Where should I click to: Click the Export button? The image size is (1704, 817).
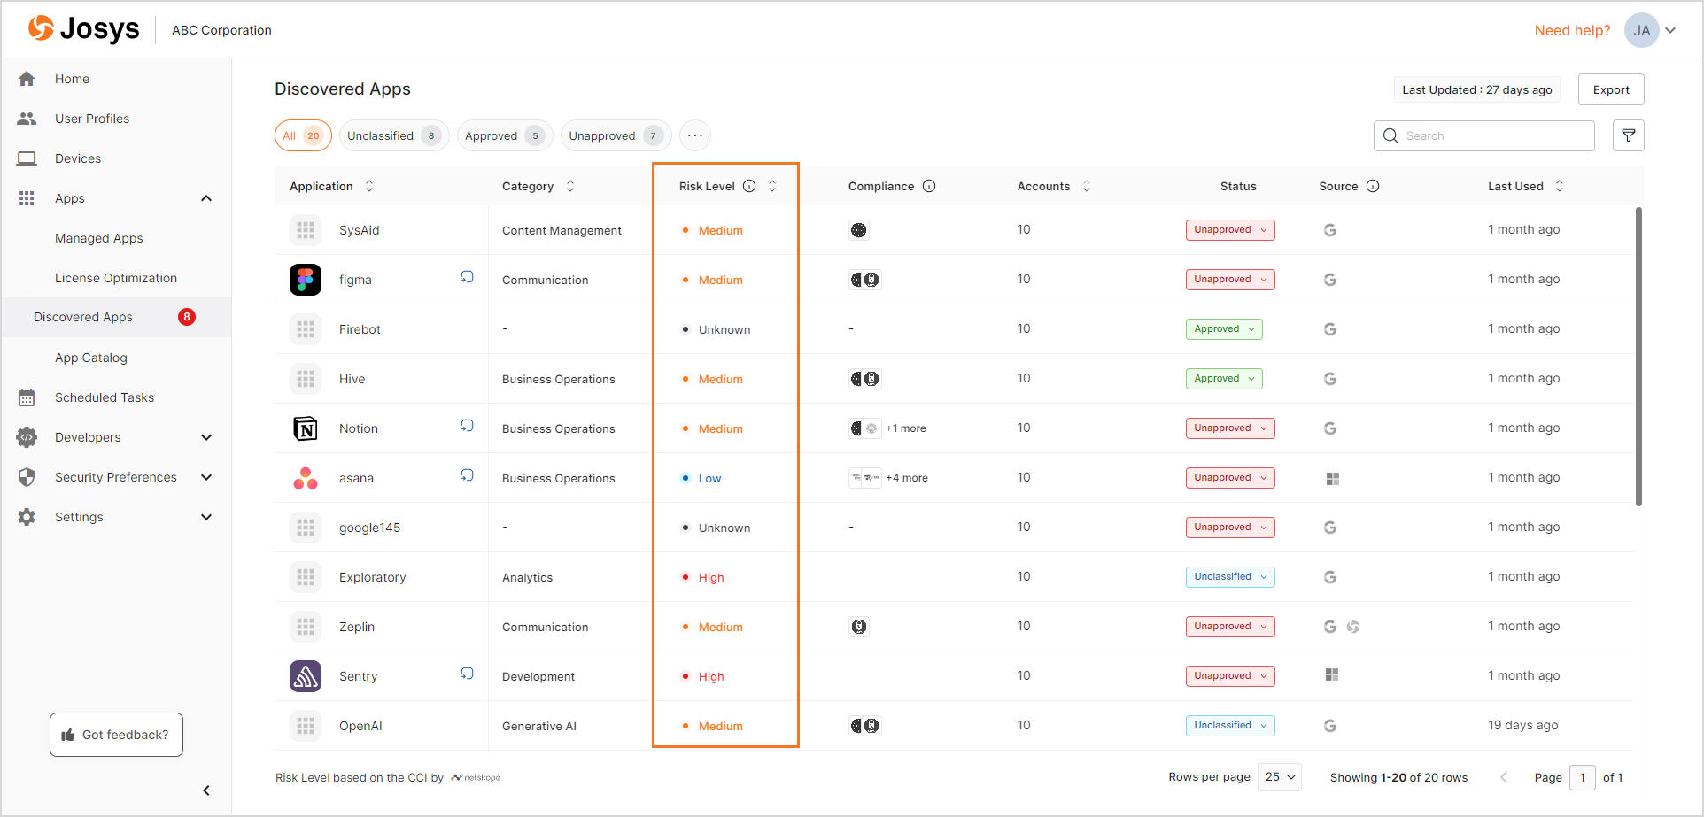coord(1611,89)
